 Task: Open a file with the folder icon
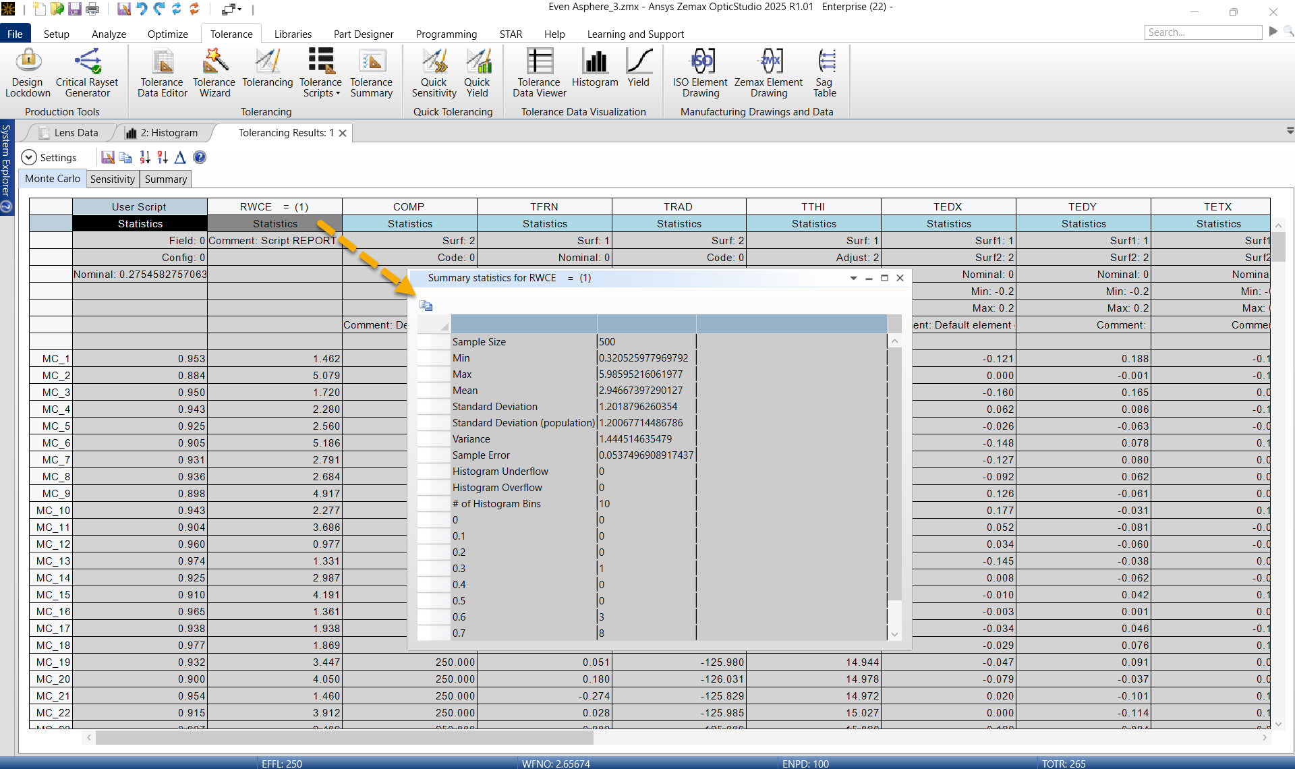coord(57,9)
